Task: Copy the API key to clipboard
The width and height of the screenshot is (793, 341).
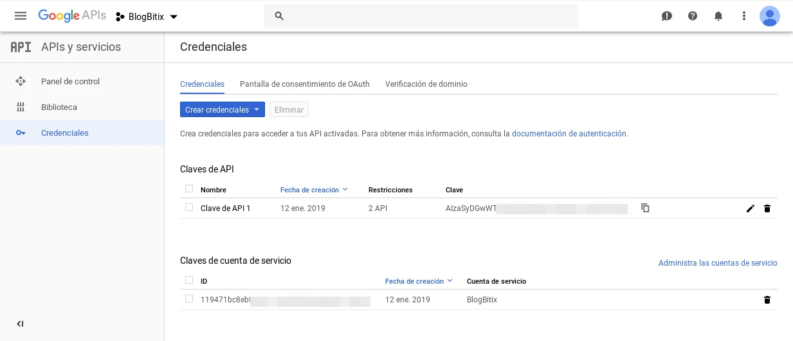Action: [645, 208]
